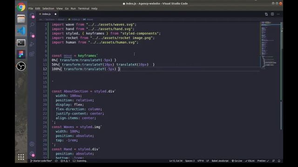Split the editor to the right
The image size is (298, 167).
tap(272, 14)
